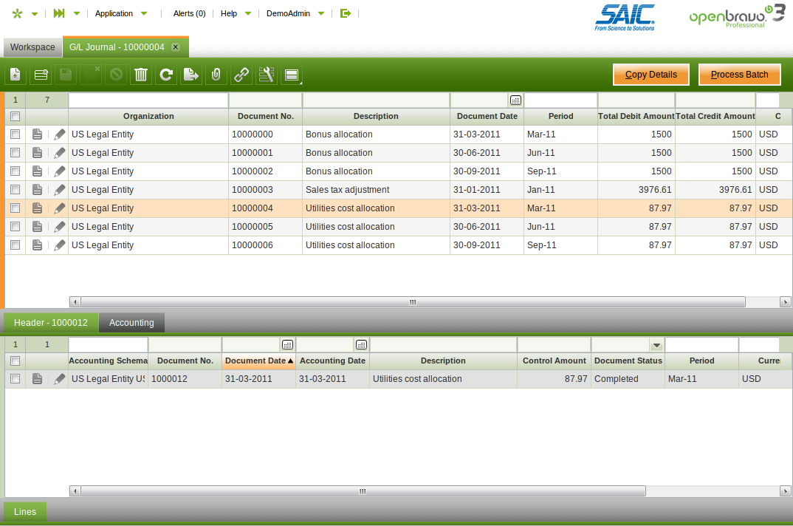Click the journal grid horizontal scrollbar
Viewport: 793px width, 526px height.
tap(412, 302)
